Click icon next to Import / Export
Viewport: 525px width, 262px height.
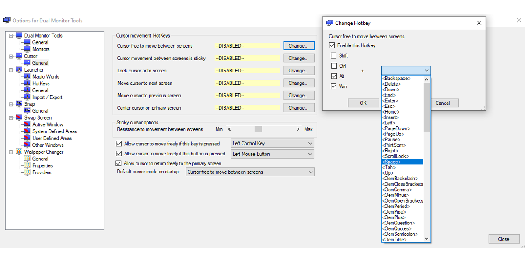27,97
